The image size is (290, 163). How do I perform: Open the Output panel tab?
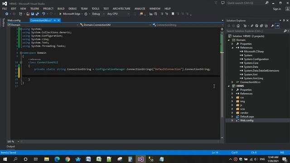(10, 146)
